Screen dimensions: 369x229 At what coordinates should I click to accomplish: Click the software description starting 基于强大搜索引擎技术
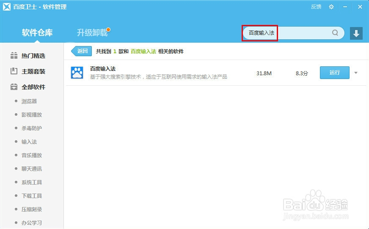(x=158, y=77)
